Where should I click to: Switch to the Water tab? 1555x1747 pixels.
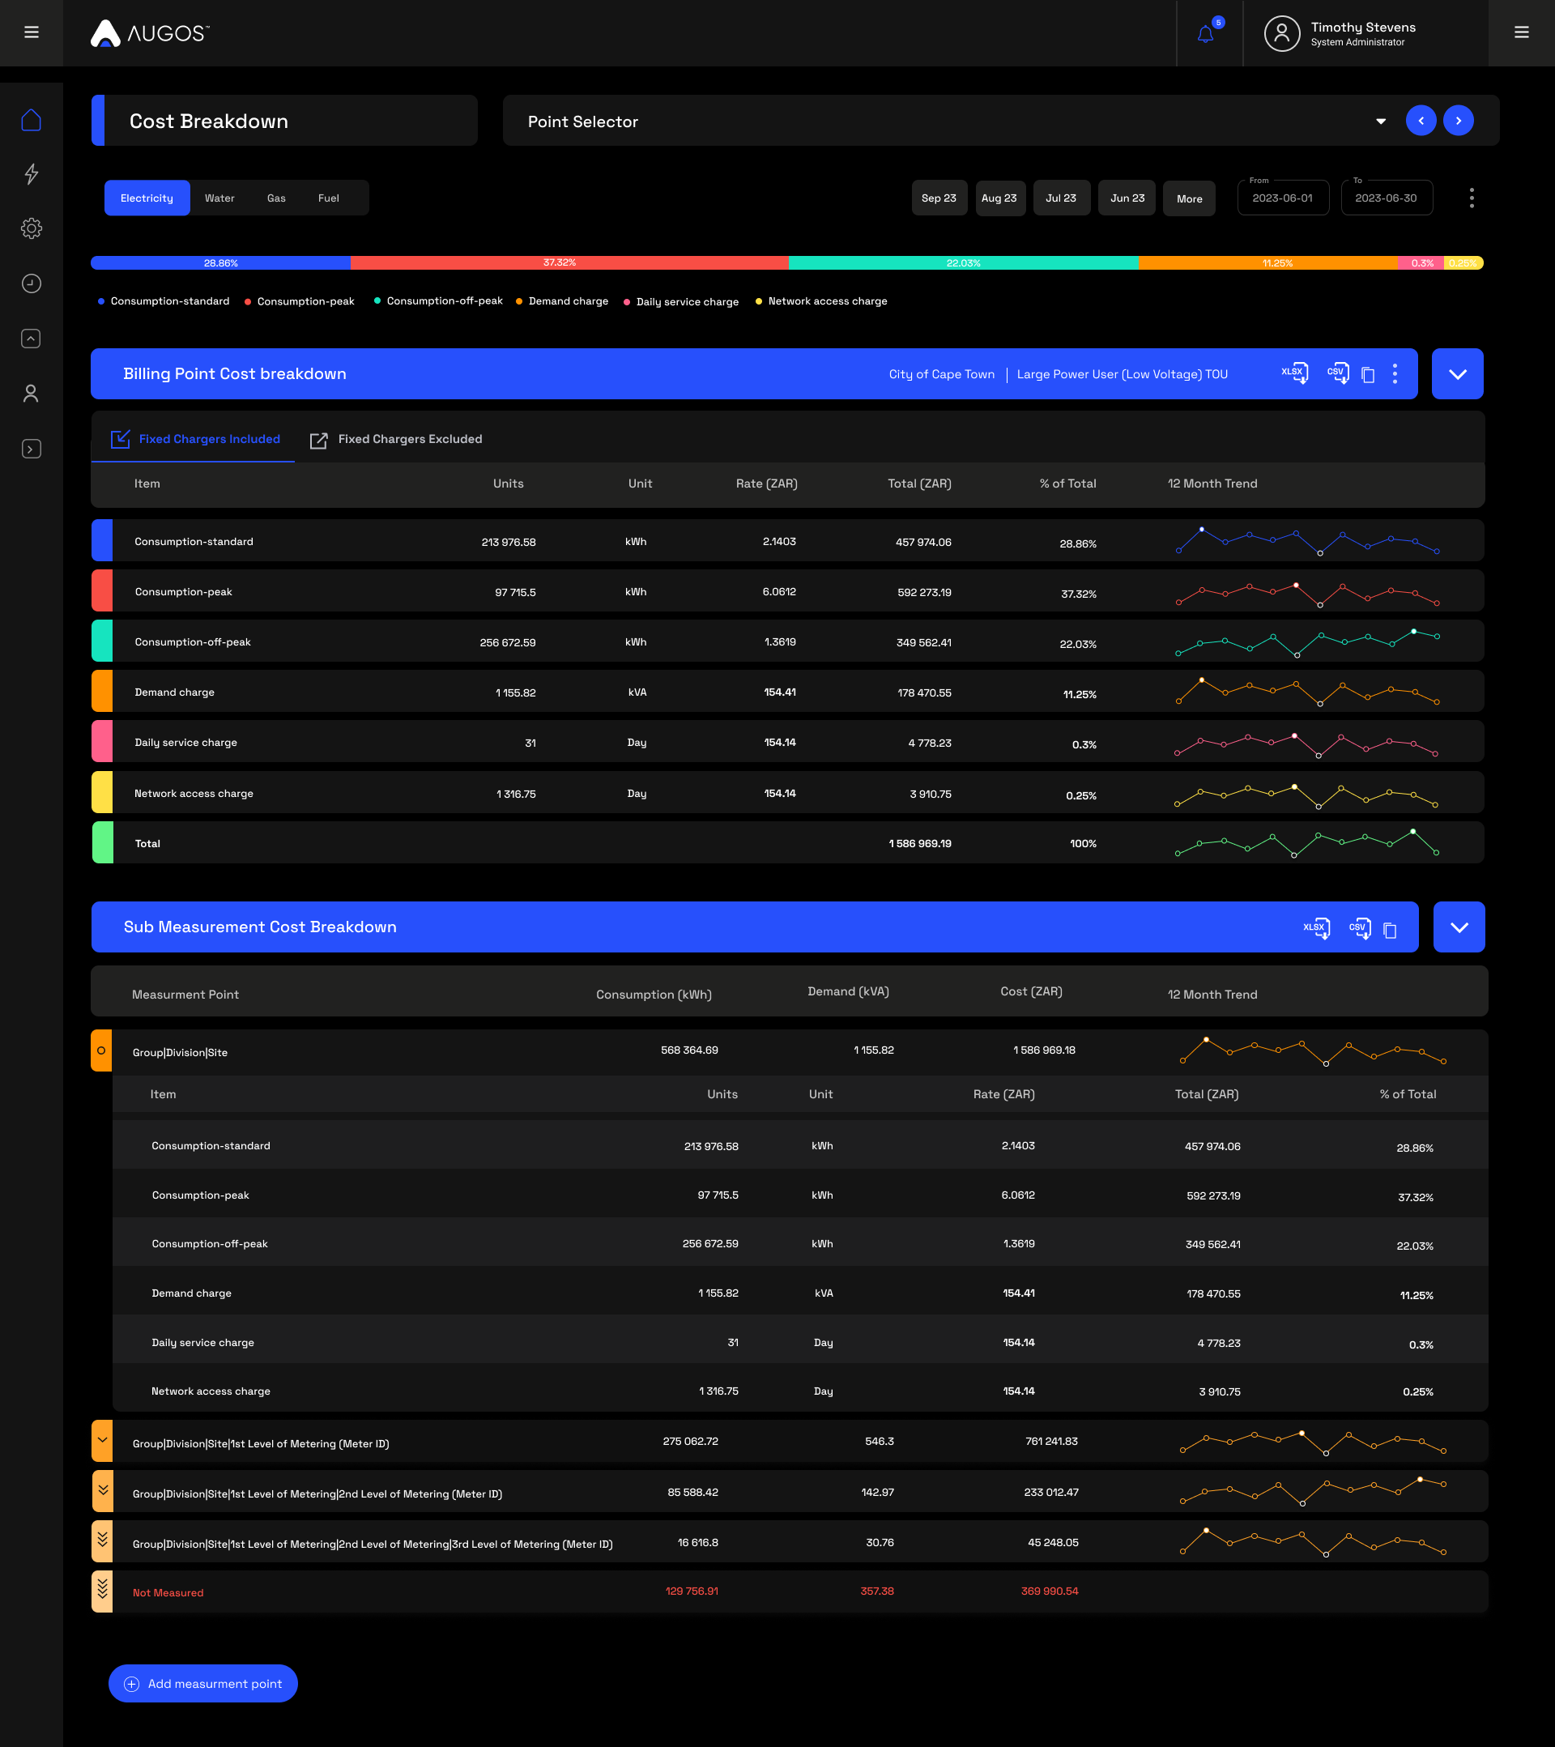[219, 198]
